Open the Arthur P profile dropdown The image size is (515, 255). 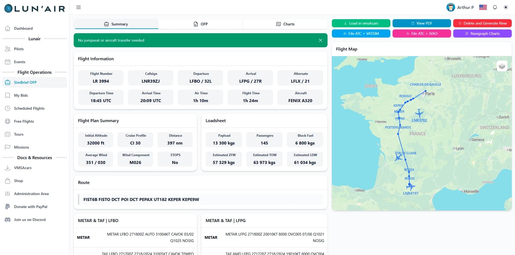click(x=460, y=7)
